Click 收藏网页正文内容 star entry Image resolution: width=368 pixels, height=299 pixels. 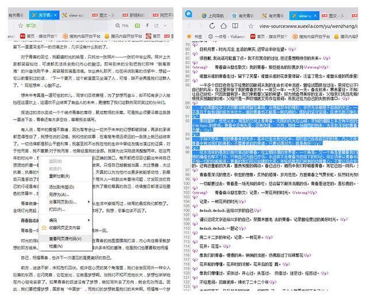[x=61, y=228]
